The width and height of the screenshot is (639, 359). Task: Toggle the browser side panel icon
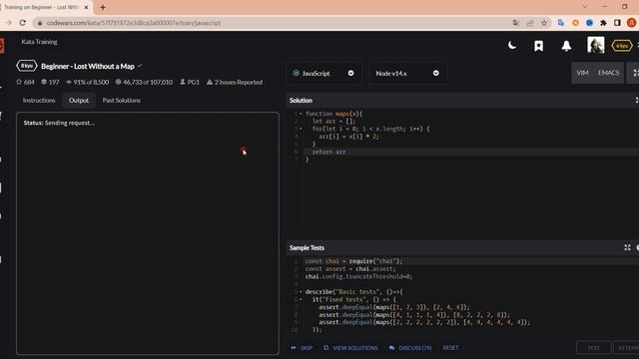click(617, 23)
